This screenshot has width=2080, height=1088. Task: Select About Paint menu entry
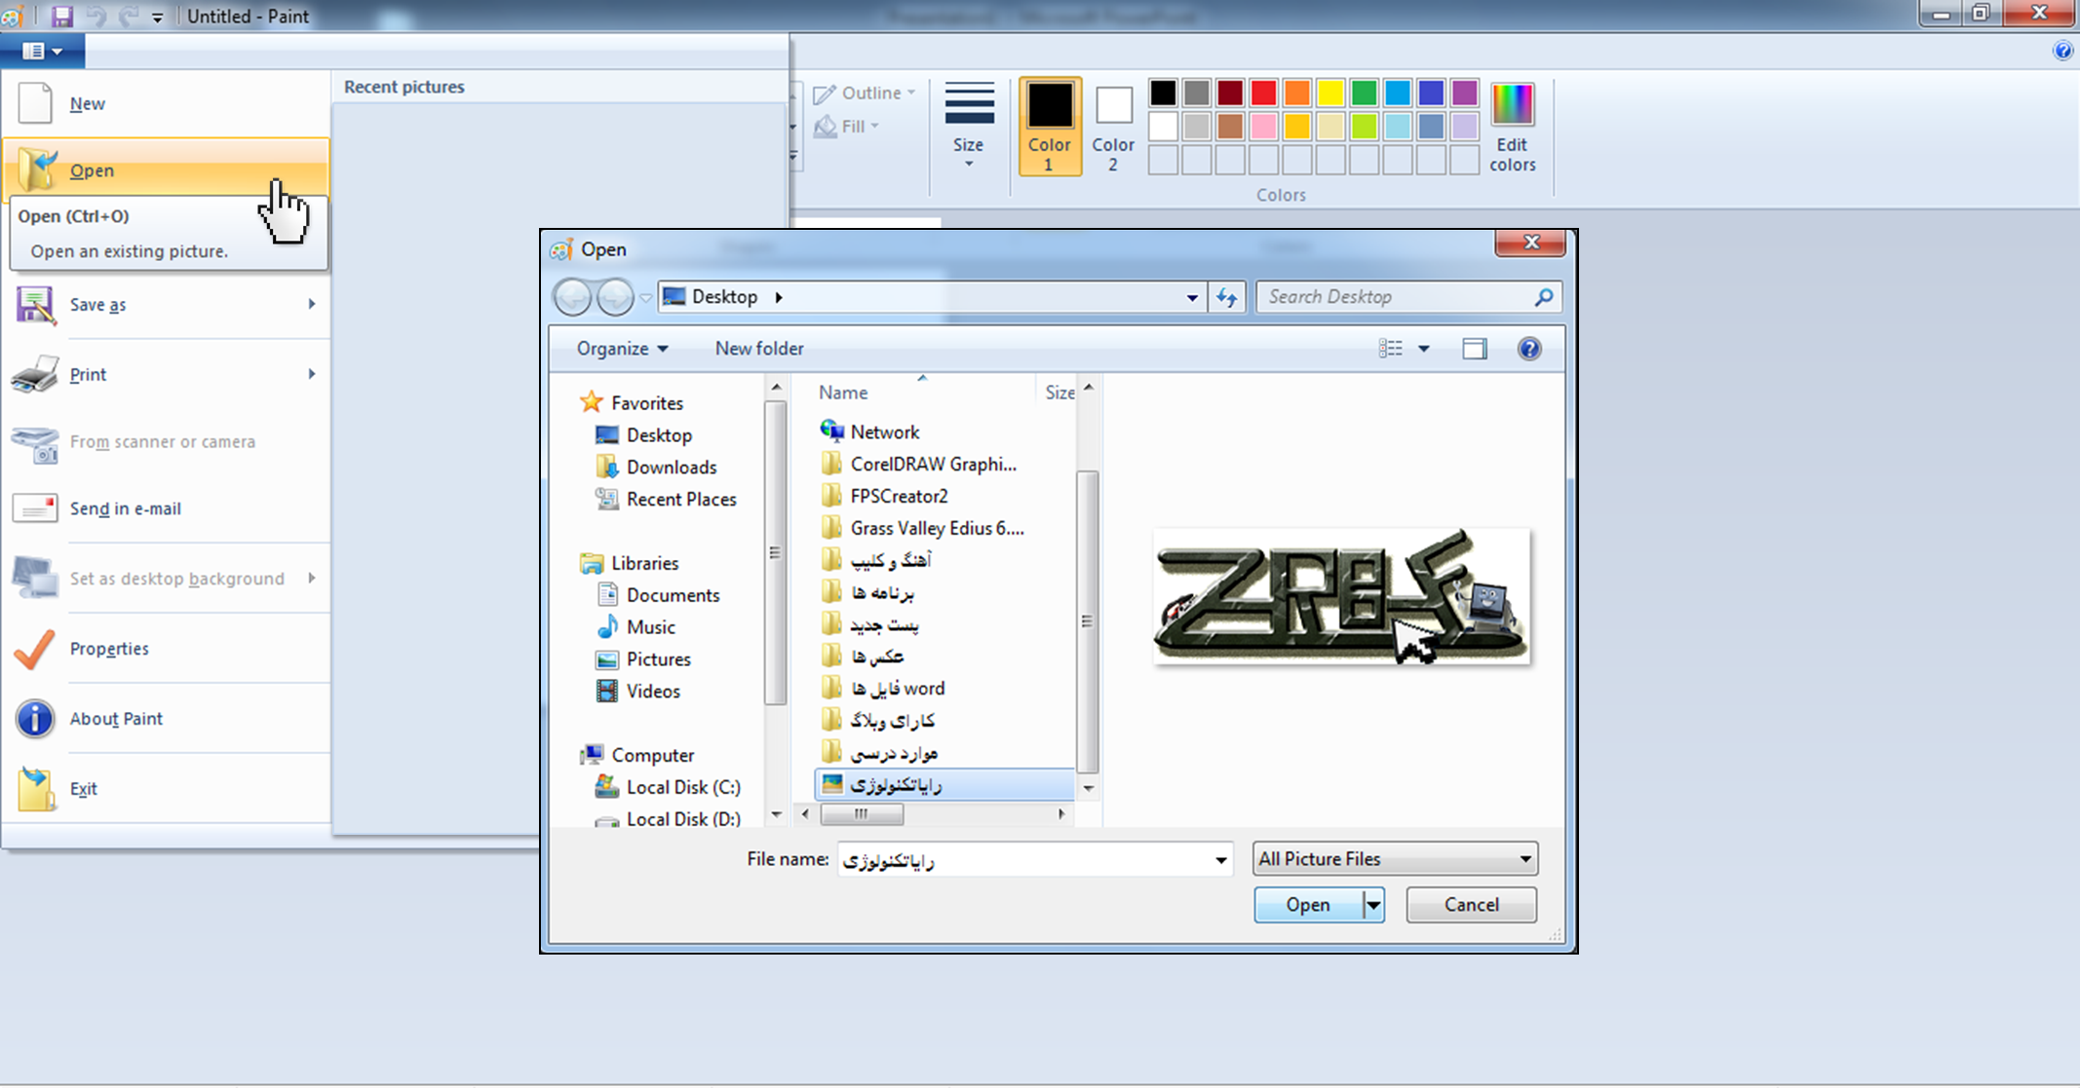click(x=116, y=719)
